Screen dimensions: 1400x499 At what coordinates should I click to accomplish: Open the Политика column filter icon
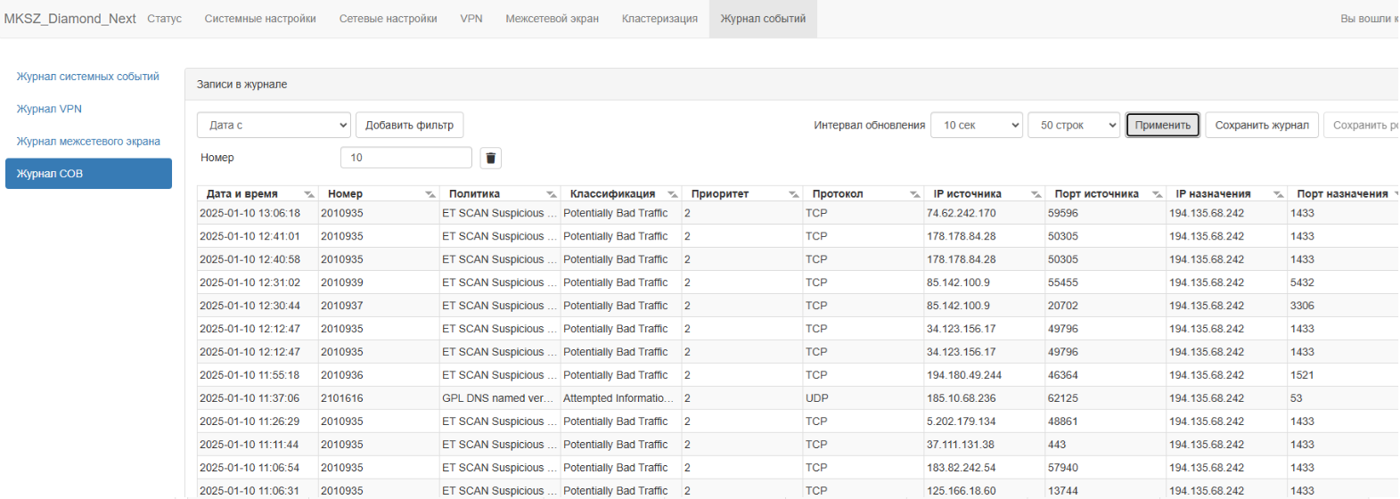[552, 194]
